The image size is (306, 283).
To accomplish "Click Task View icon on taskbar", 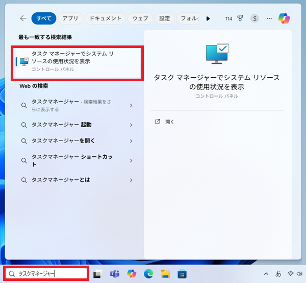I will [98, 274].
